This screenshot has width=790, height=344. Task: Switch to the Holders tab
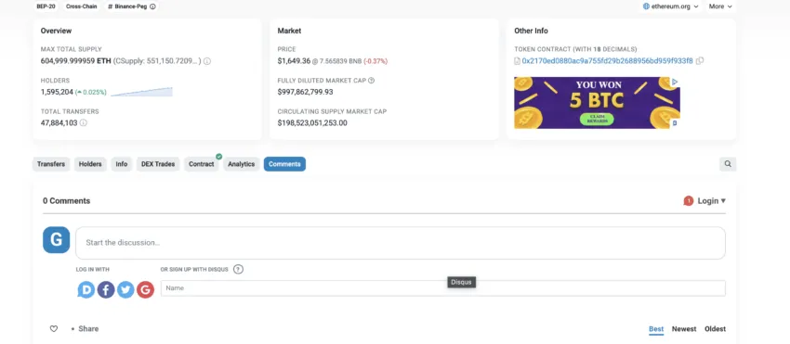click(90, 164)
